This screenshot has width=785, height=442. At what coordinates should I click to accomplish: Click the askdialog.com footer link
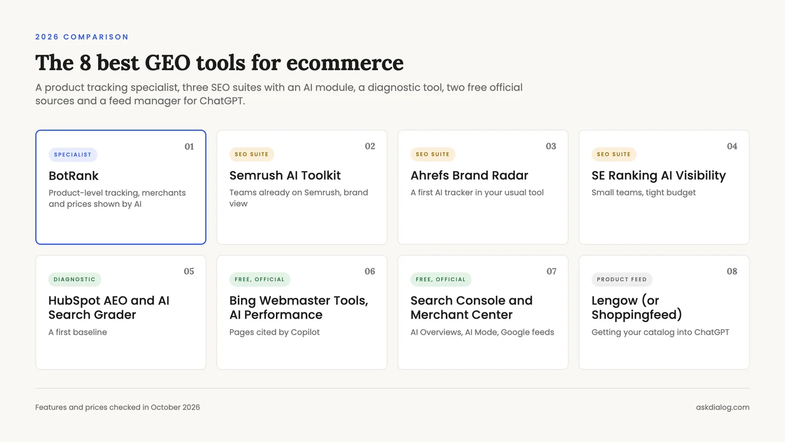[723, 407]
